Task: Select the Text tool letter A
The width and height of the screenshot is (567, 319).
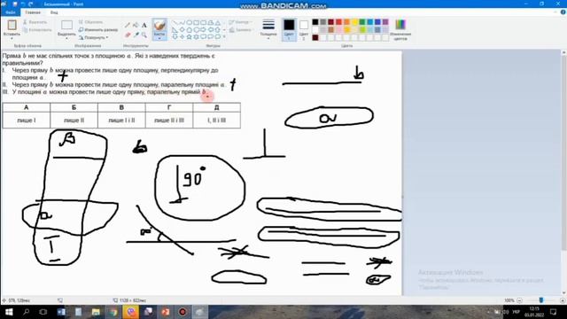Action: pyautogui.click(x=144, y=26)
